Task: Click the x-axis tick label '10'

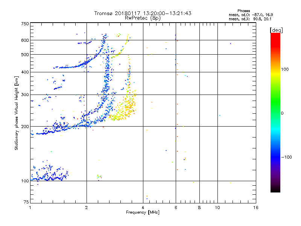Action: coord(217,208)
